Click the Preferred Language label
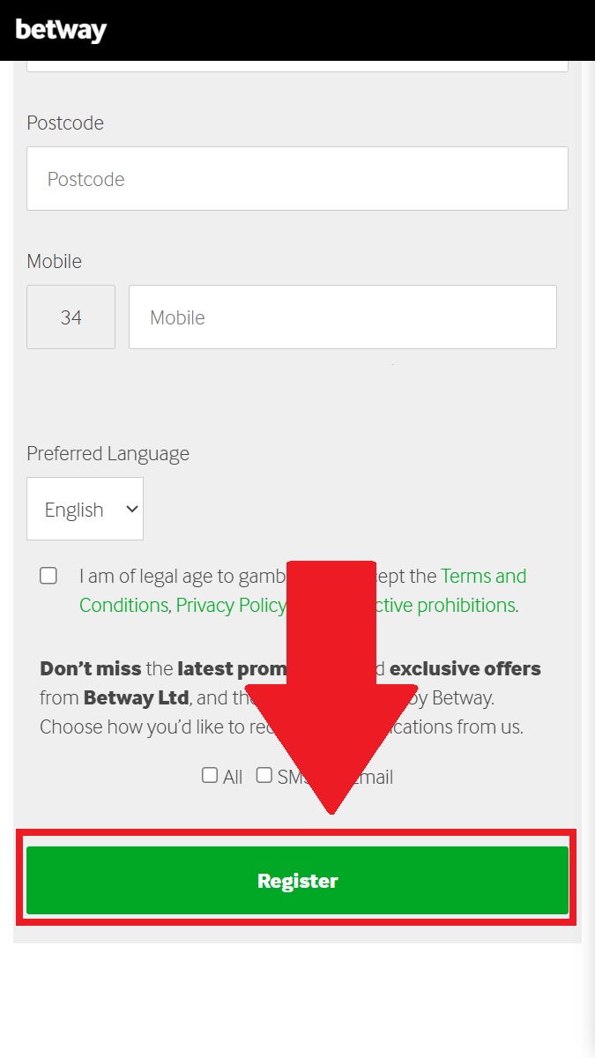 pos(108,454)
